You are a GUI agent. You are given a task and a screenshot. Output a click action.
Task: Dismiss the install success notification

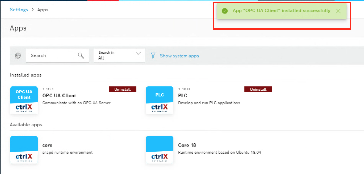pos(338,11)
